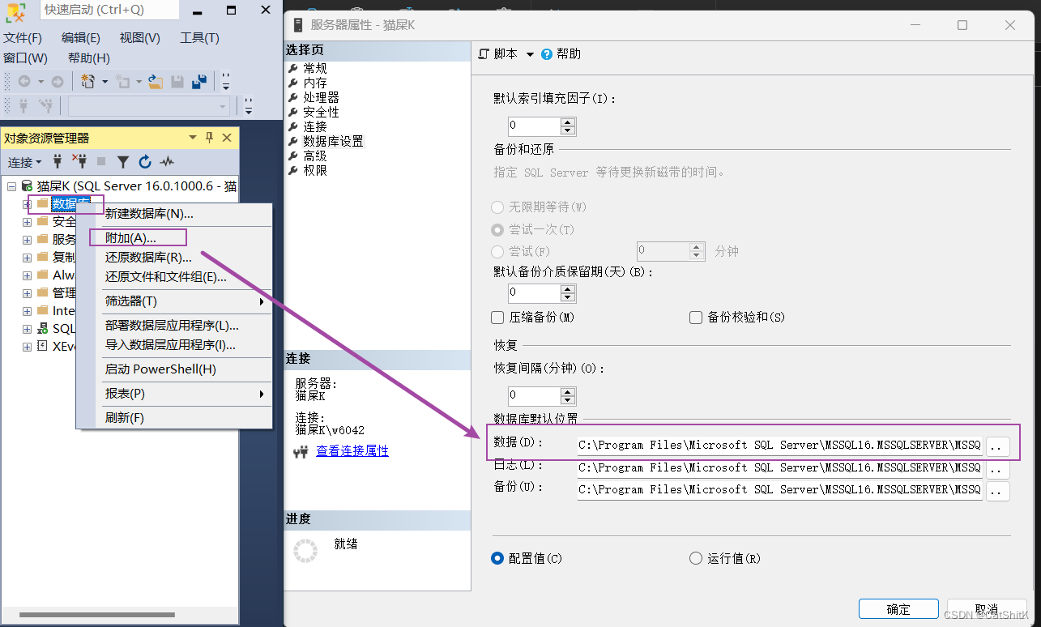Click the grayed single save toolbar icon
This screenshot has height=627, width=1041.
177,82
